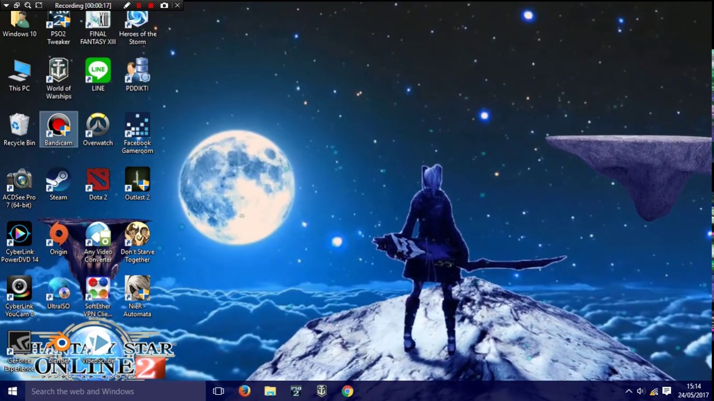Open the Windows Start menu
This screenshot has height=401, width=714.
(x=12, y=391)
